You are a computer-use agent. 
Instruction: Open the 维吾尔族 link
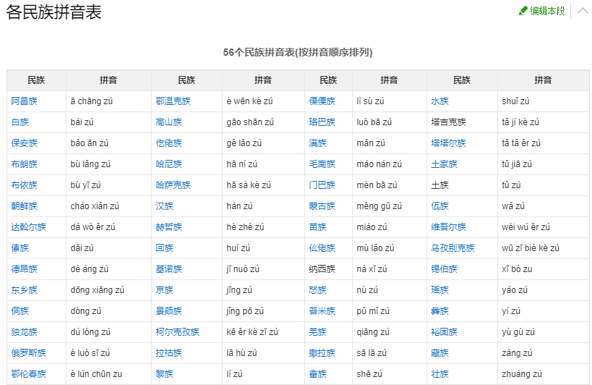pos(449,227)
